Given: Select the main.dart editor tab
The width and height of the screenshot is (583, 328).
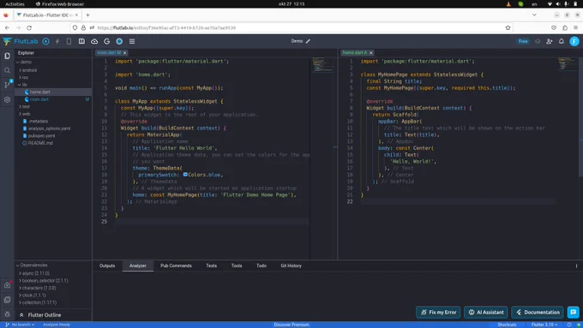Looking at the screenshot, I should click(x=109, y=53).
